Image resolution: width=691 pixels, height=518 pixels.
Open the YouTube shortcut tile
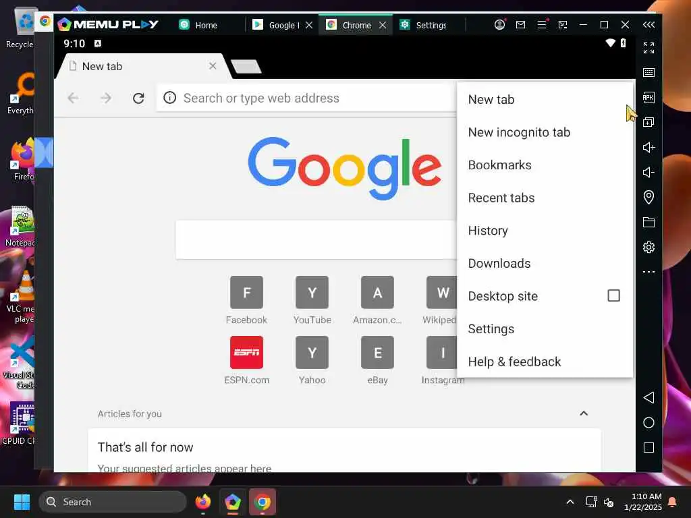point(312,300)
